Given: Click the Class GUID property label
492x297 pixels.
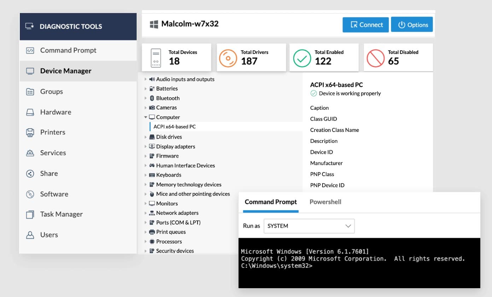Looking at the screenshot, I should (323, 119).
